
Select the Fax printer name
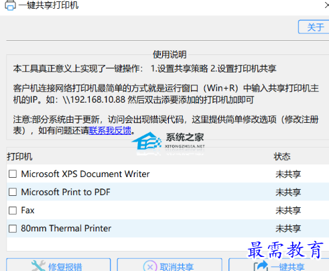point(27,211)
